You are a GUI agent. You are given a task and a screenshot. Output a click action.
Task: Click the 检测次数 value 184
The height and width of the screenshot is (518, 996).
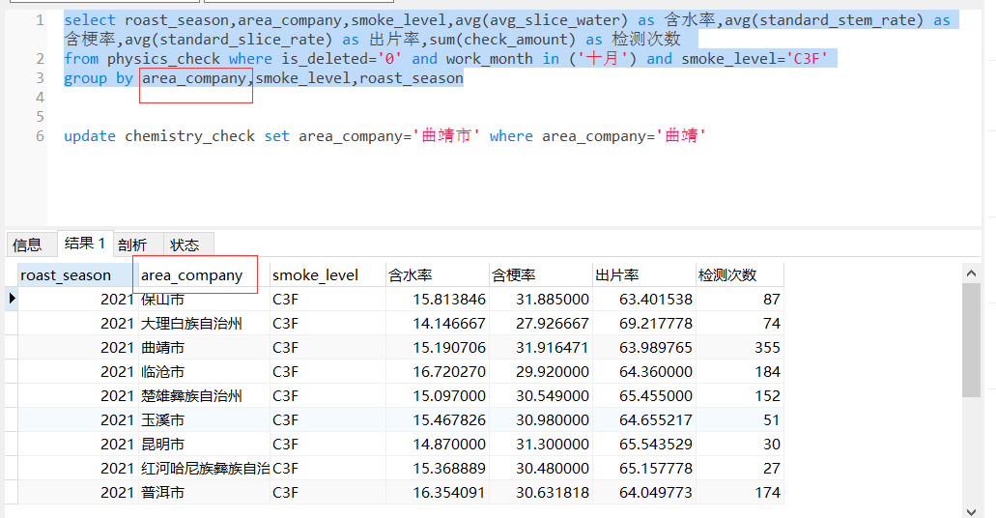767,372
